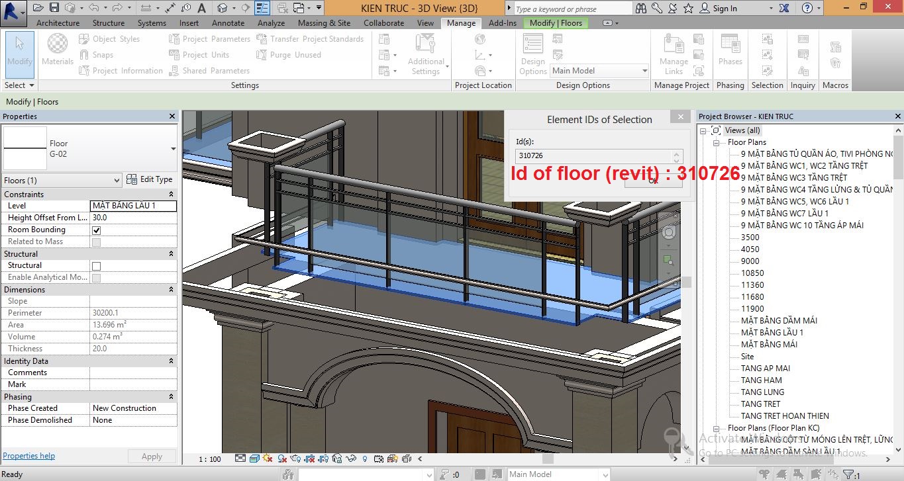Click the Properties help link
The width and height of the screenshot is (904, 481).
[x=28, y=455]
